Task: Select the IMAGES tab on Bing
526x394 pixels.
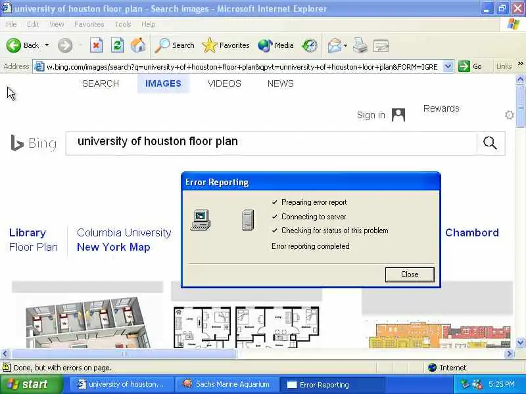Action: pos(163,83)
